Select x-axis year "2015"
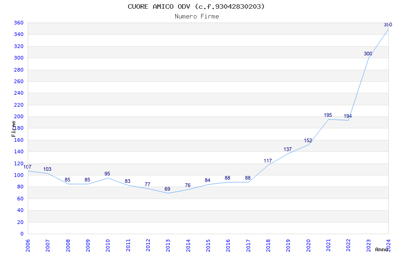Image resolution: width=393 pixels, height=254 pixels. pyautogui.click(x=208, y=246)
